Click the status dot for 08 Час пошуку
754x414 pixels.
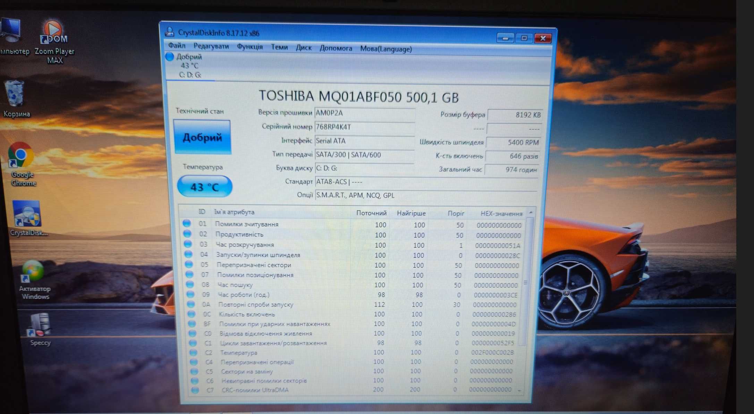[x=190, y=284]
